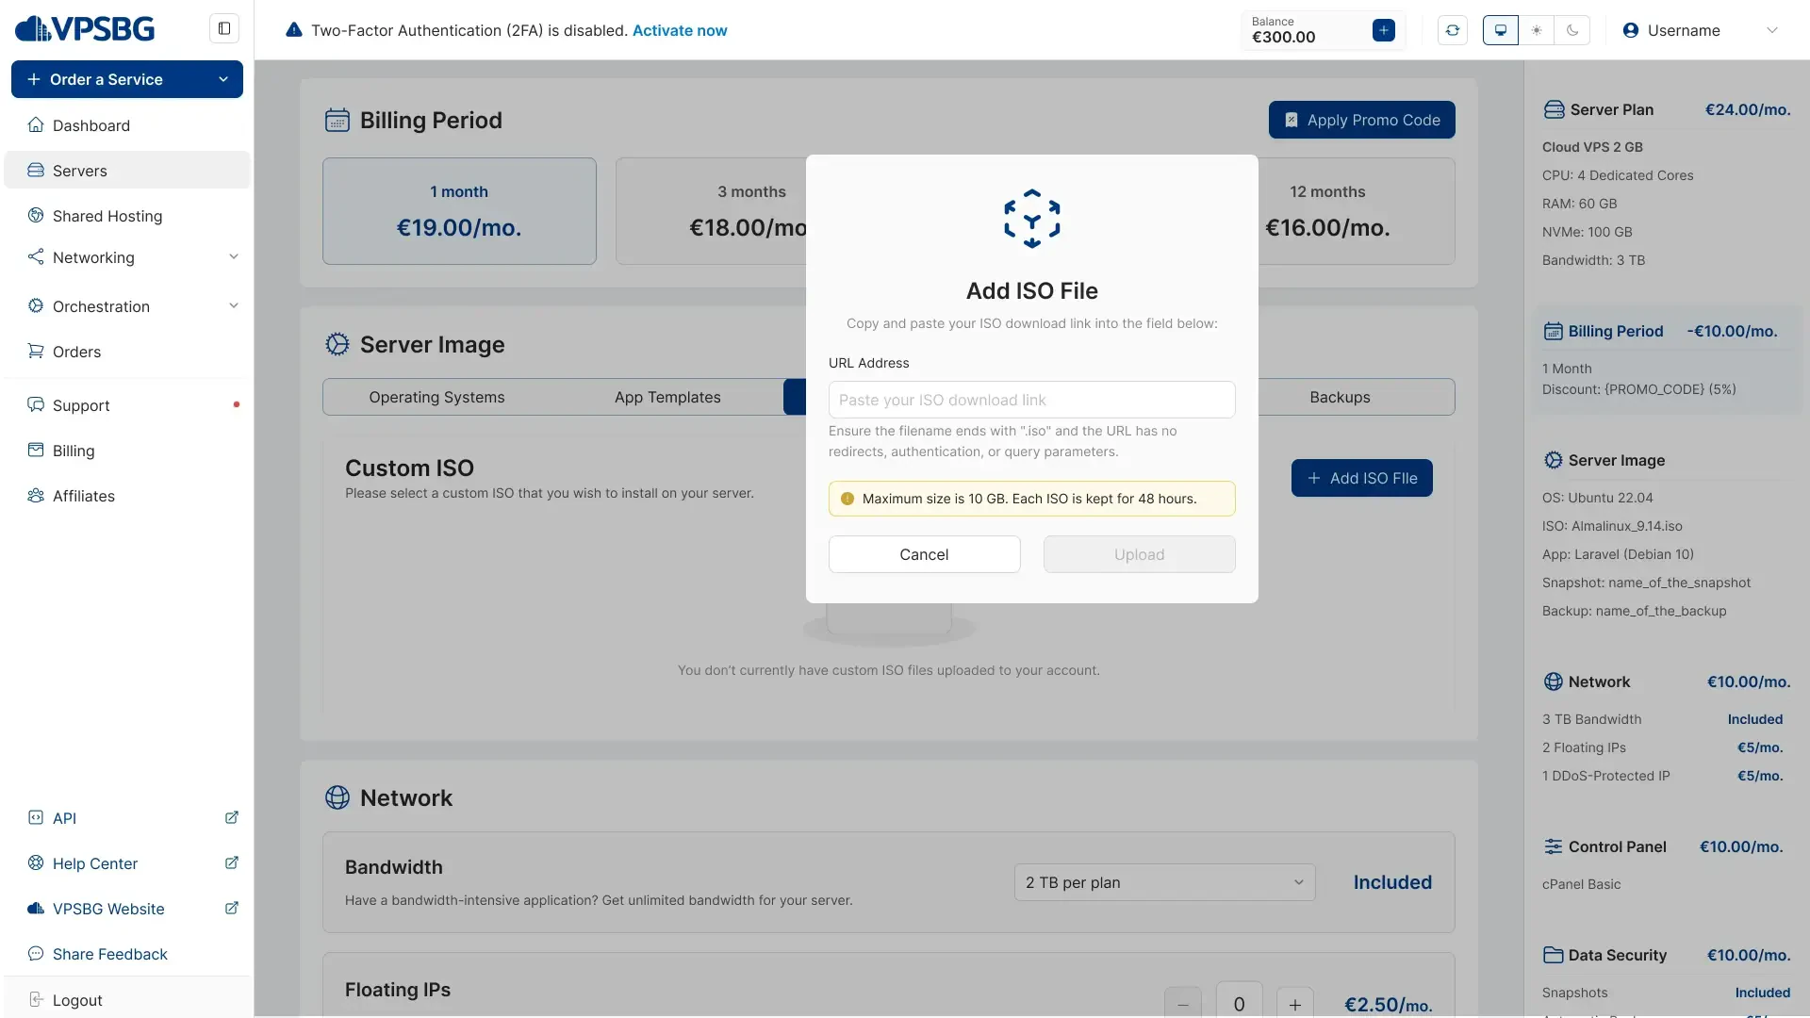The image size is (1810, 1018).
Task: Open Dashboard from the sidebar
Action: (91, 125)
